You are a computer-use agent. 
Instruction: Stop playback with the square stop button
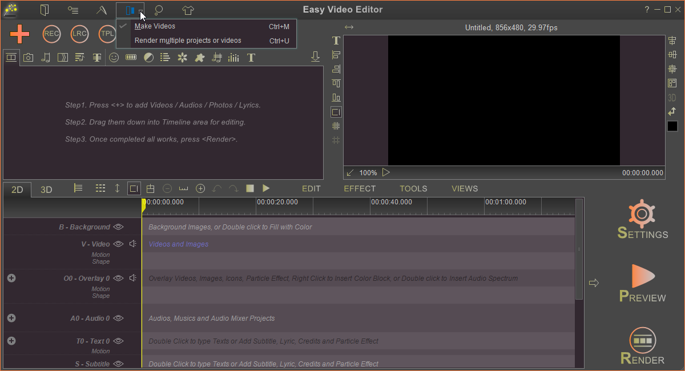[x=250, y=188]
